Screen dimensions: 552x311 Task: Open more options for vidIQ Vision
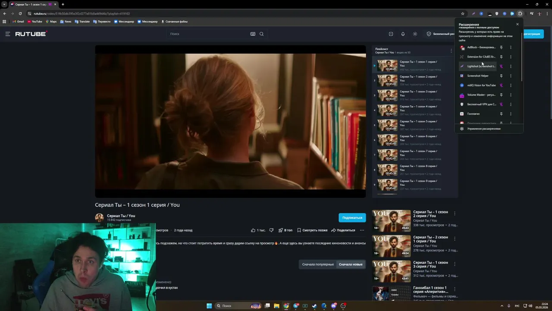point(511,86)
